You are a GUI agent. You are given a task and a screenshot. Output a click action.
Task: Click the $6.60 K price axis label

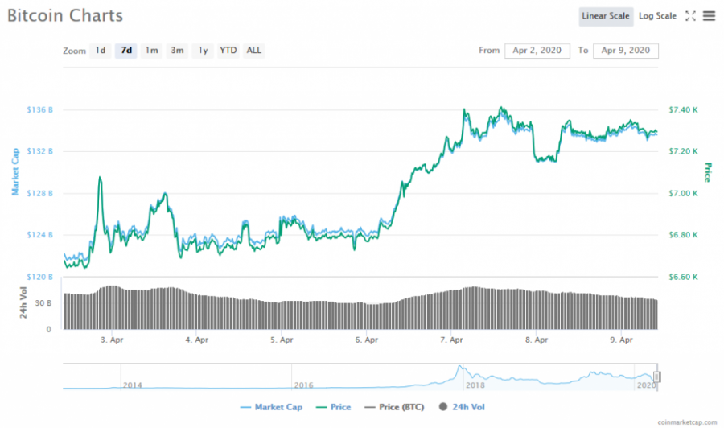click(683, 277)
